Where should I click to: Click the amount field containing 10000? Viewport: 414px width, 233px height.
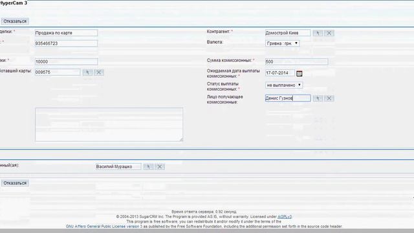tap(66, 61)
